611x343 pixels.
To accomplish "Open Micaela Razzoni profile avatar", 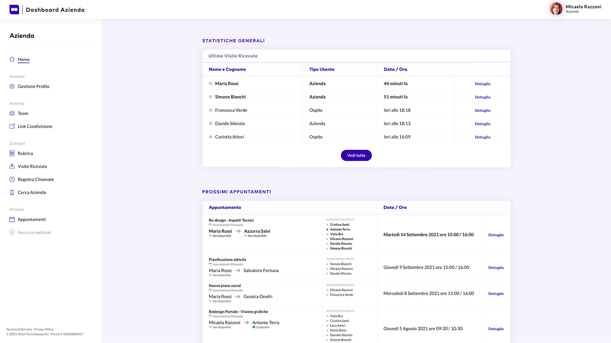I will coord(556,9).
